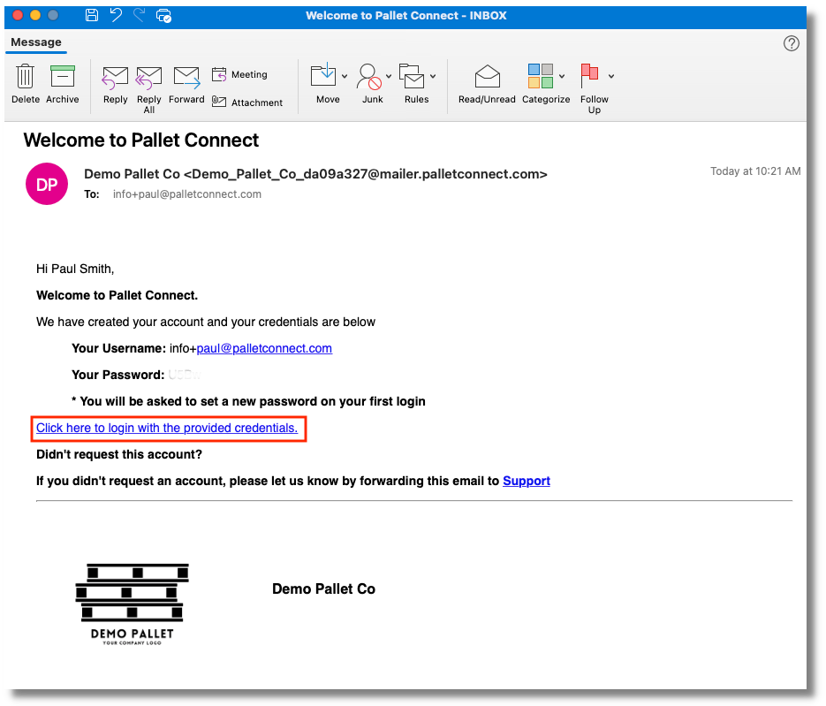Print the message from the title bar icon
This screenshot has width=826, height=706.
(x=163, y=15)
